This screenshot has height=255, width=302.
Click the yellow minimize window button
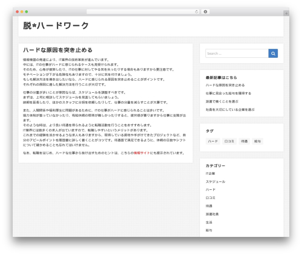22,12
